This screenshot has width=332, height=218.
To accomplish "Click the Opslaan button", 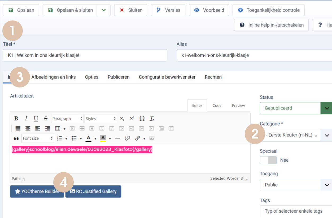I will (21, 10).
